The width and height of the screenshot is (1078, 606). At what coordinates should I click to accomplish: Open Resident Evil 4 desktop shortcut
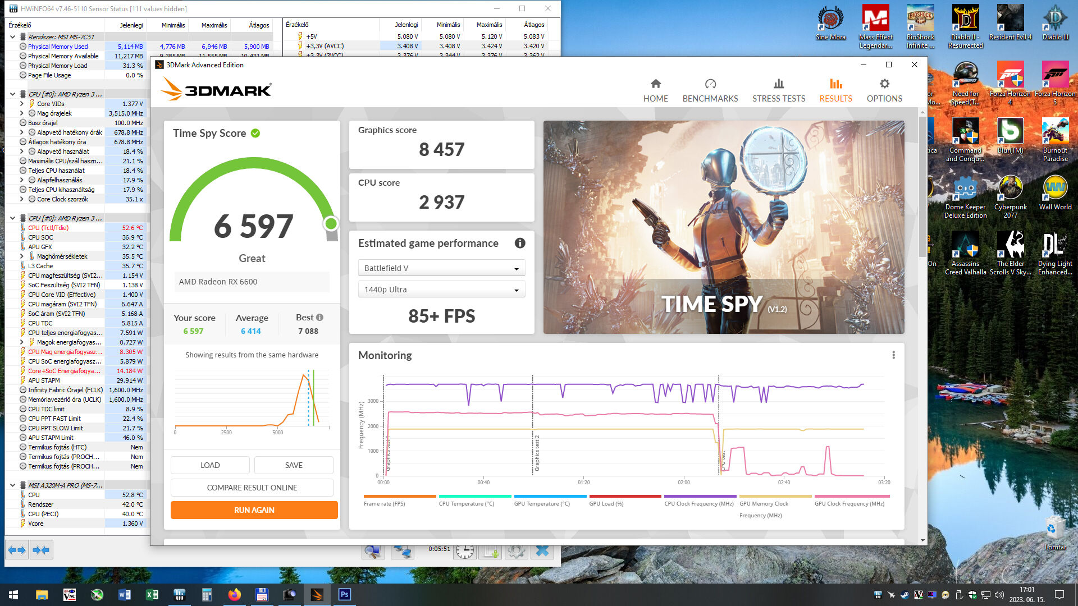[1010, 23]
